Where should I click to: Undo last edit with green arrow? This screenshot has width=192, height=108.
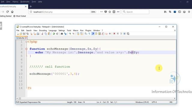coord(54,34)
